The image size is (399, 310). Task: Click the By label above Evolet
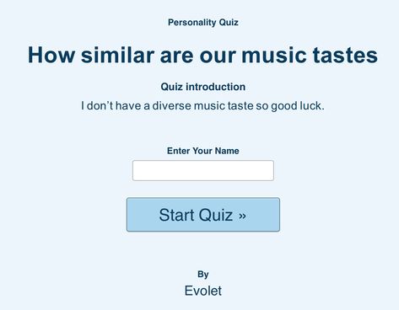[x=203, y=275]
